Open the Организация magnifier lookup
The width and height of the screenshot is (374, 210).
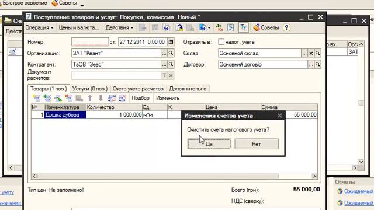pos(171,53)
